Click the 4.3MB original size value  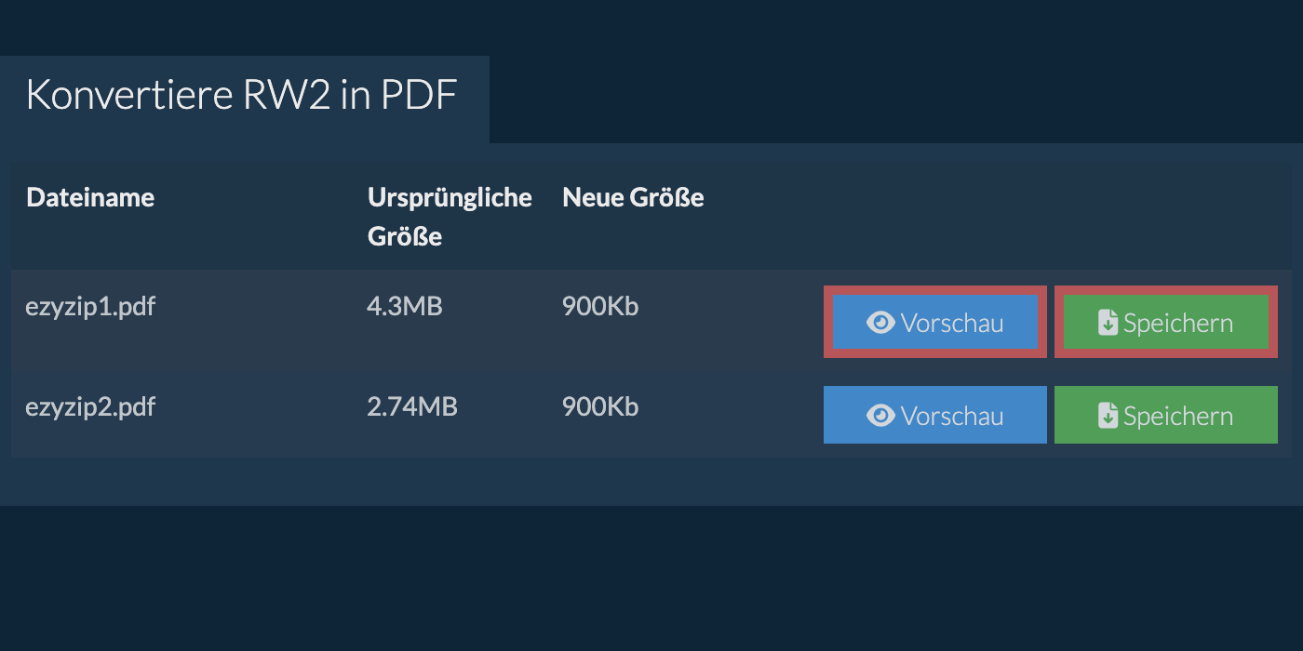tap(405, 306)
